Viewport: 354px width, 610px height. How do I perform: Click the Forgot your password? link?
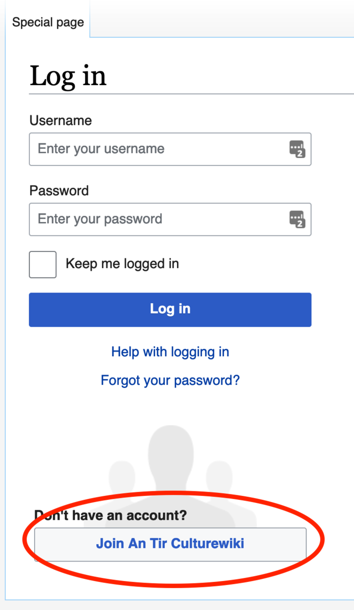click(x=170, y=380)
